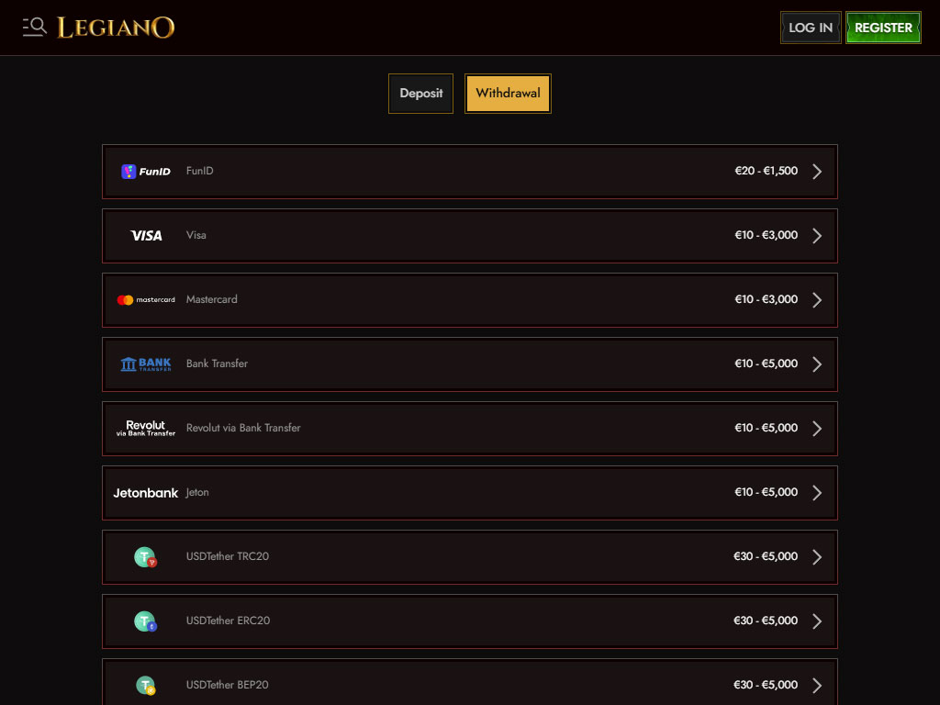Image resolution: width=940 pixels, height=705 pixels.
Task: Expand the FunID row chevron
Action: point(817,172)
